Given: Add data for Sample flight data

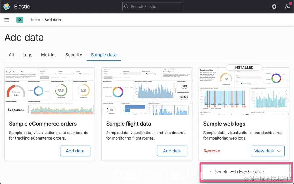Looking at the screenshot, I should (172, 151).
